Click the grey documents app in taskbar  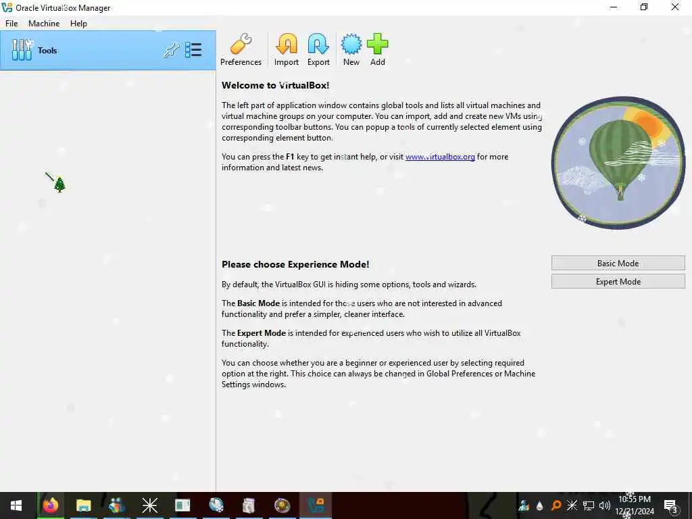coord(249,505)
